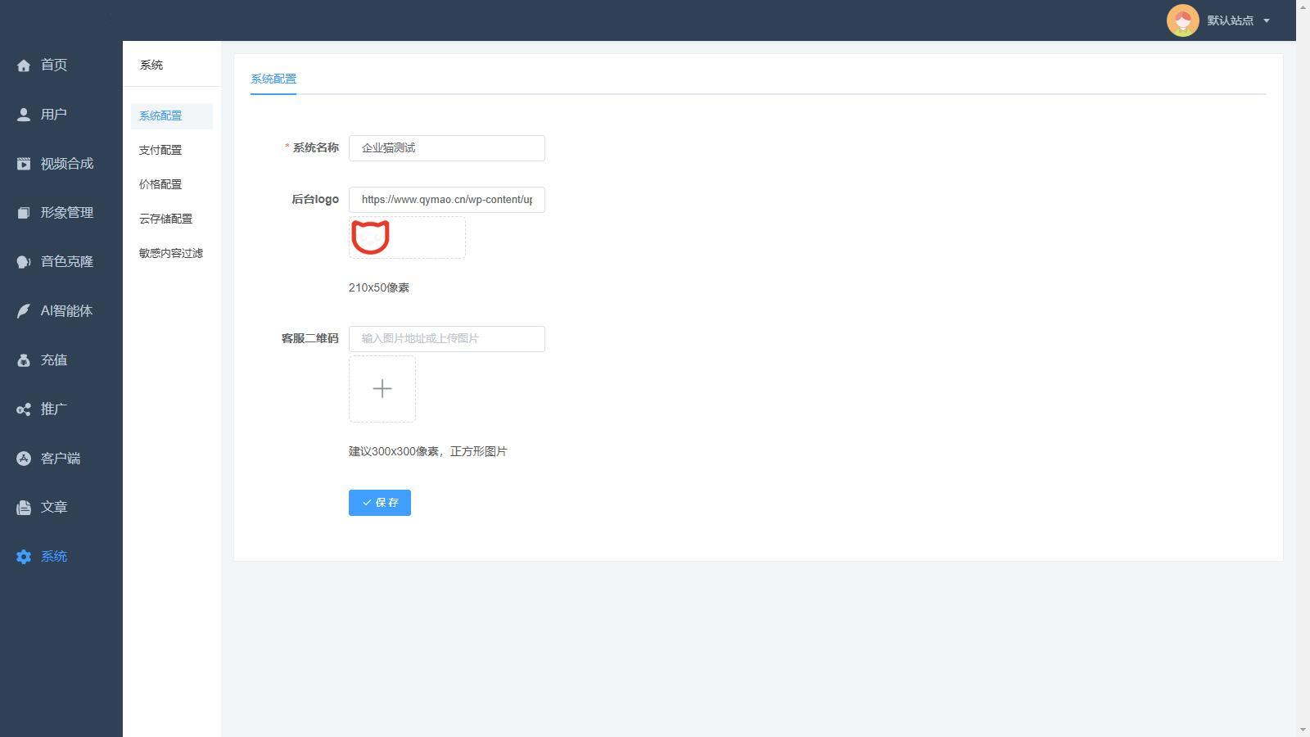Select 支付配置 in the submenu
The height and width of the screenshot is (737, 1310).
coord(161,150)
